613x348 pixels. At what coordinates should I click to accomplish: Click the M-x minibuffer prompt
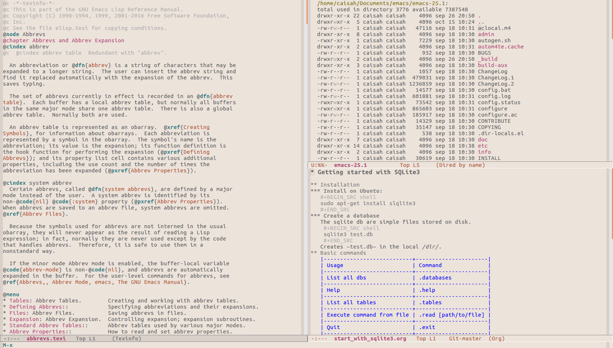click(x=8, y=345)
